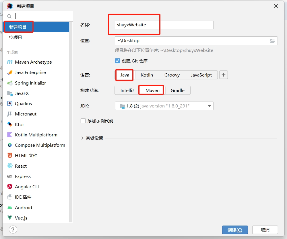Close the 新建项目 dialog
The image size is (287, 239).
tap(276, 6)
